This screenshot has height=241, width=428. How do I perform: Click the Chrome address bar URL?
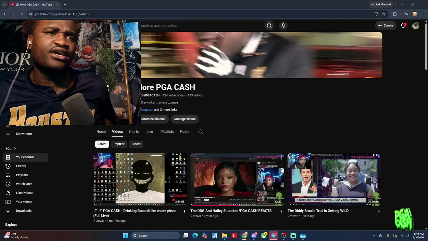pyautogui.click(x=62, y=14)
